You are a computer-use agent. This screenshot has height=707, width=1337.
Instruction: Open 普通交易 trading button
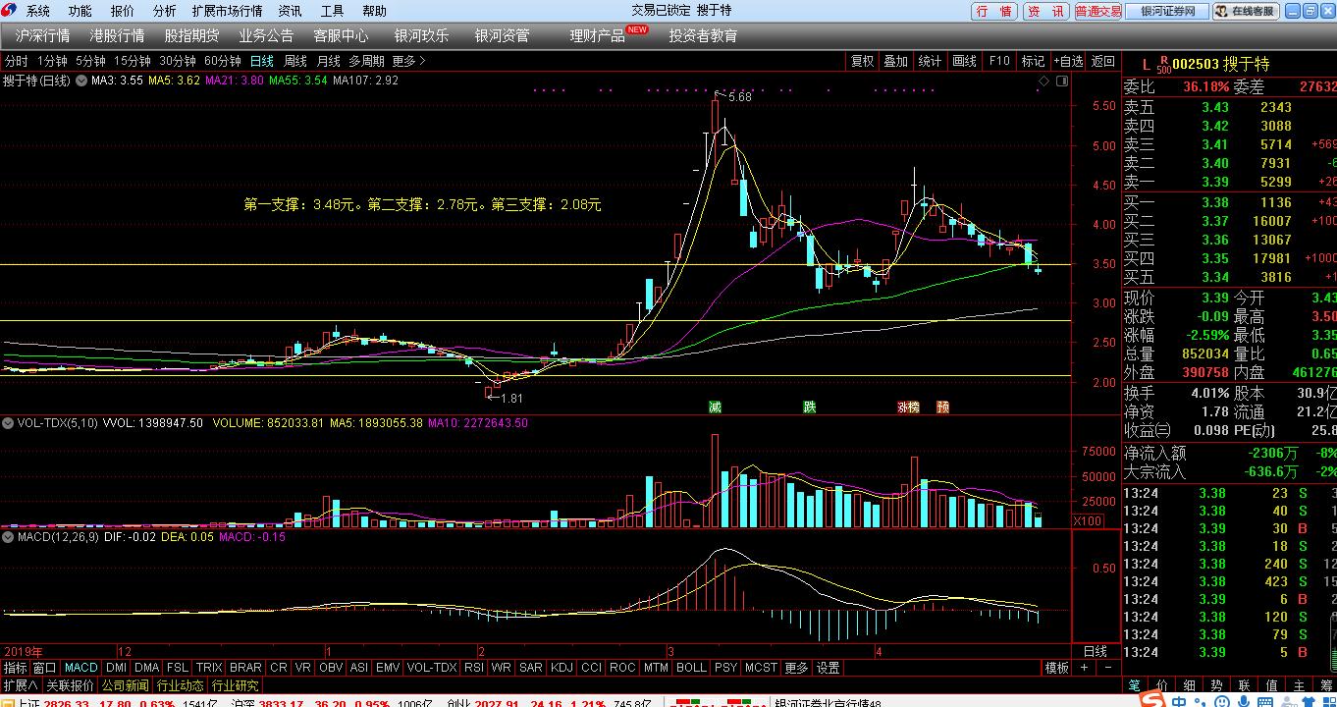(x=1097, y=11)
